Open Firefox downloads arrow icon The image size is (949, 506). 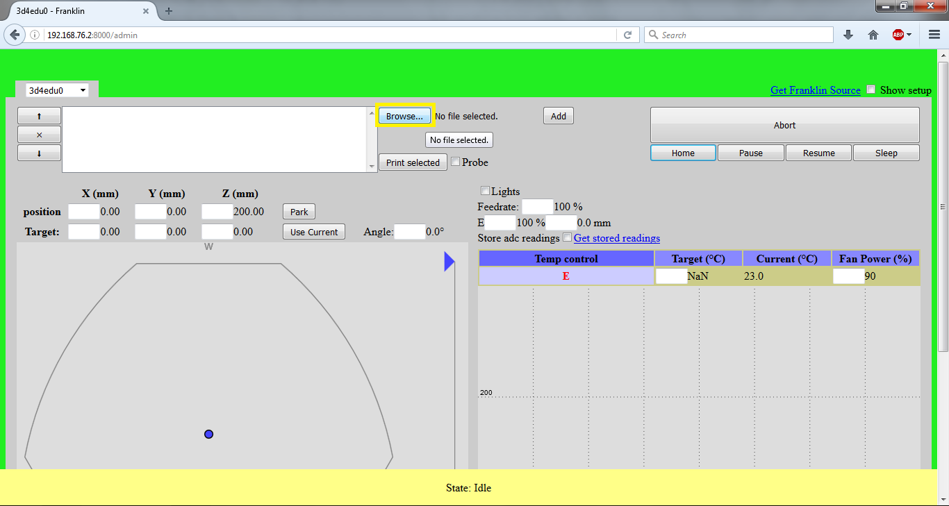pyautogui.click(x=848, y=35)
